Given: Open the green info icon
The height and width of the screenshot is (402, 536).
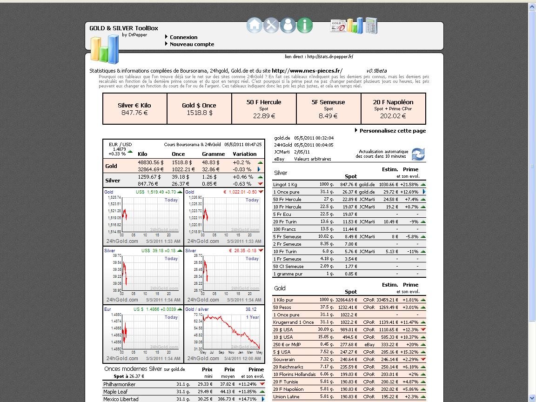Looking at the screenshot, I should [x=305, y=25].
